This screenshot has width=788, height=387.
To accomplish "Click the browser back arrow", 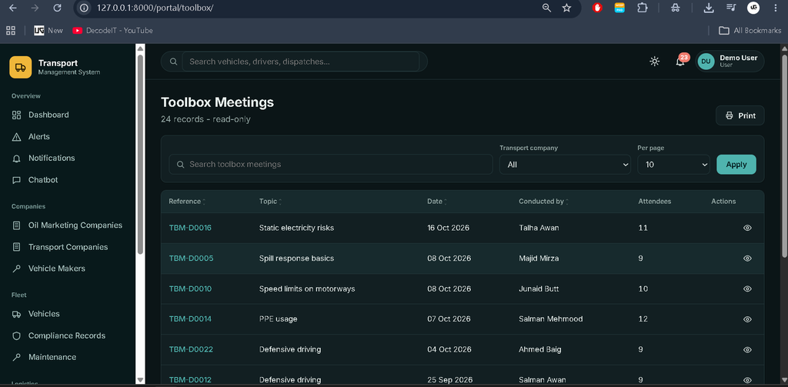I will [12, 8].
